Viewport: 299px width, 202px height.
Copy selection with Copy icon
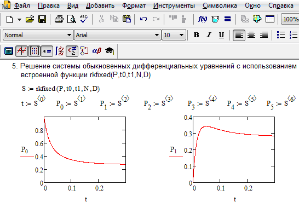114,19
